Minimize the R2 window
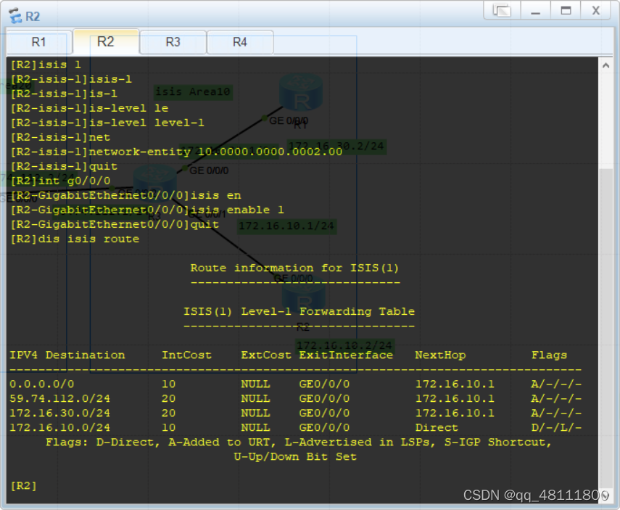 (x=535, y=10)
